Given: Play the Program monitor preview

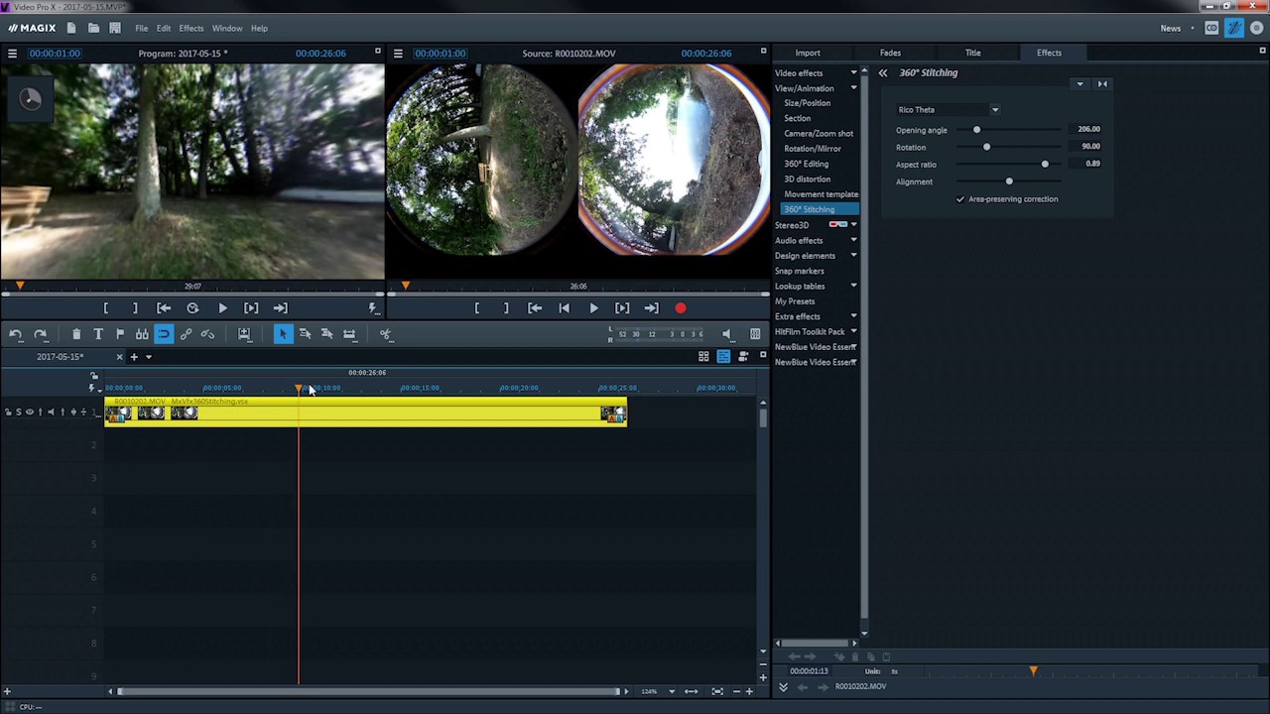Looking at the screenshot, I should click(222, 308).
